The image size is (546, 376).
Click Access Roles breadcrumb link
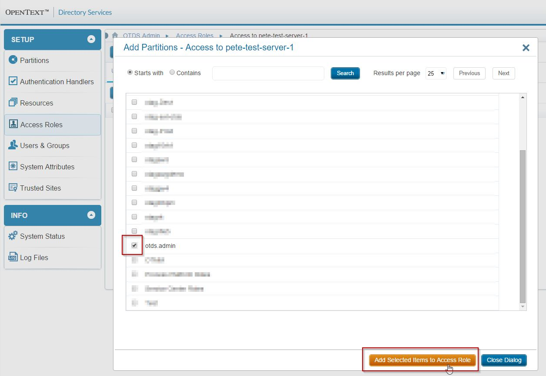pyautogui.click(x=195, y=36)
